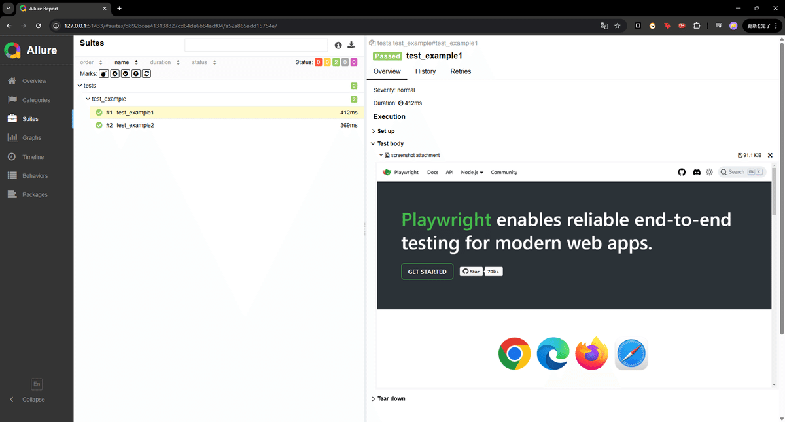This screenshot has height=422, width=785.
Task: Click the info icon beside the search box
Action: [x=338, y=45]
